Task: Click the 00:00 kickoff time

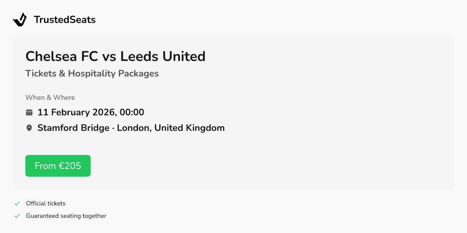Action: 132,113
